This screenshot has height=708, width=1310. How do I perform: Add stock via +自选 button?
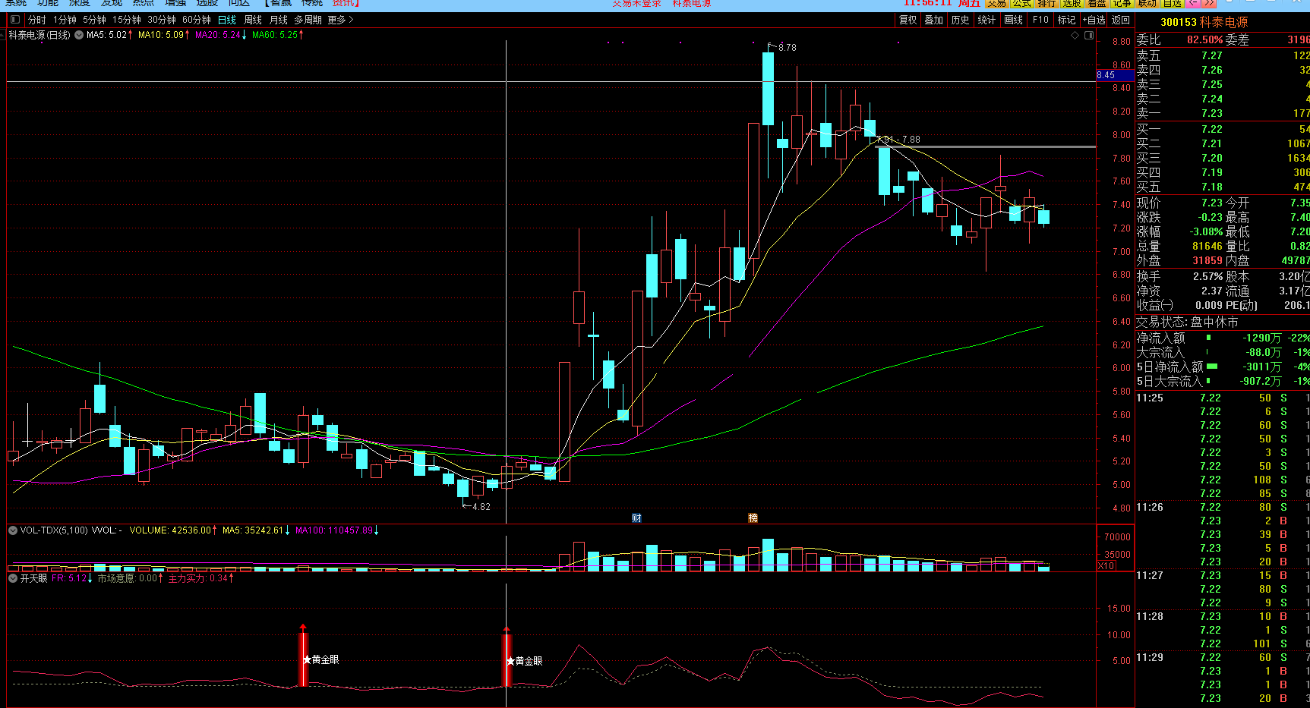point(1094,20)
